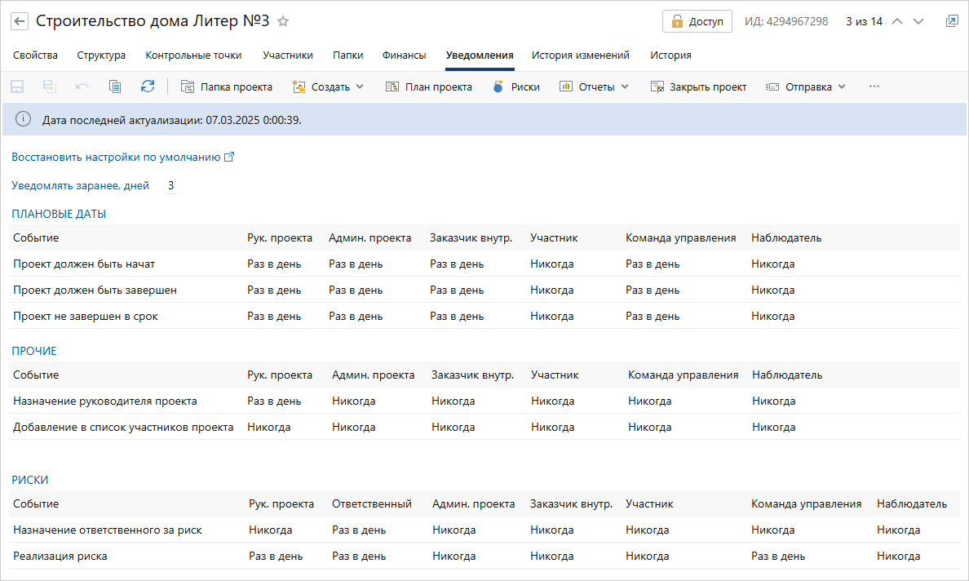The height and width of the screenshot is (581, 969).
Task: Click Закрыть проект button
Action: point(698,86)
